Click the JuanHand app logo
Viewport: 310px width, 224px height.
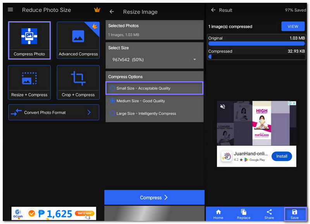tap(226, 157)
